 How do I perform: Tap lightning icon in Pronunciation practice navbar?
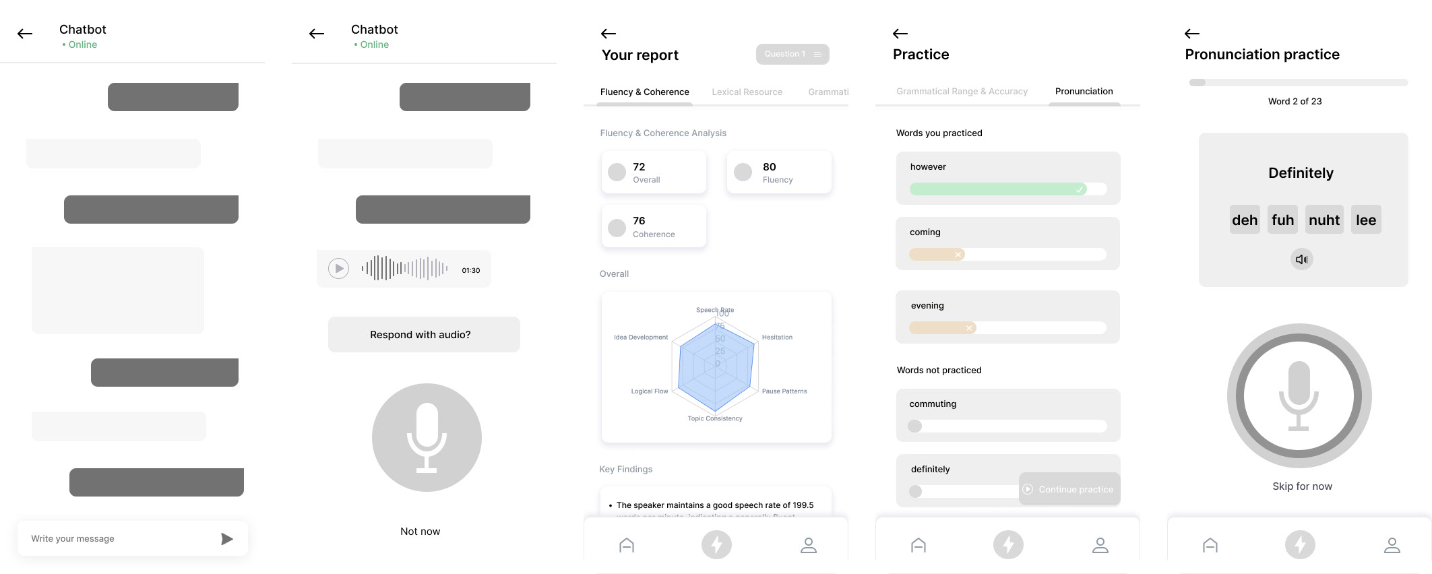1300,545
